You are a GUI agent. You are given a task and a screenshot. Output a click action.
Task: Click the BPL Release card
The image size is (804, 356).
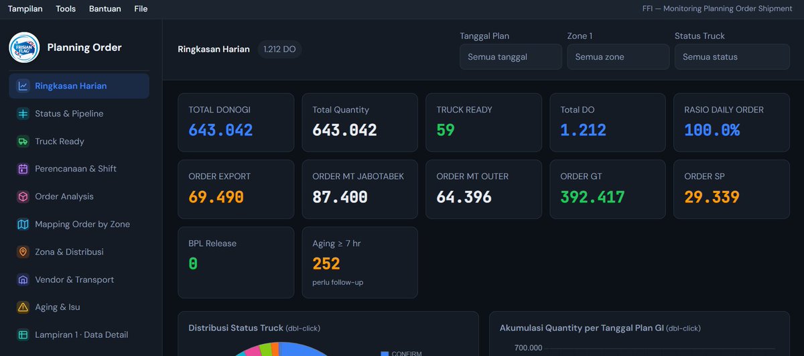[x=236, y=262]
